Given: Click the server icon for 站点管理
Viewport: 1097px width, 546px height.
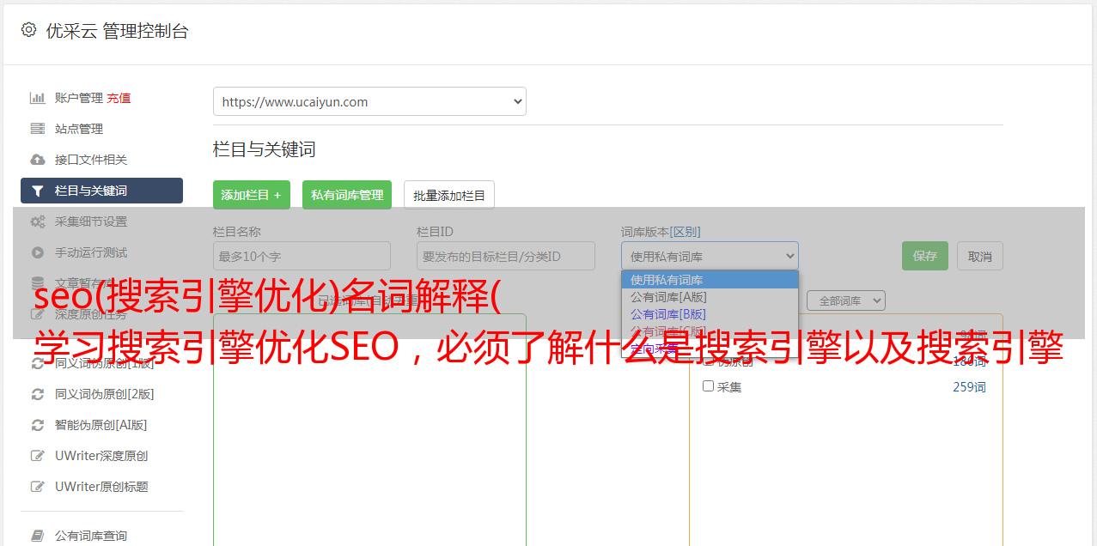Looking at the screenshot, I should click(37, 129).
